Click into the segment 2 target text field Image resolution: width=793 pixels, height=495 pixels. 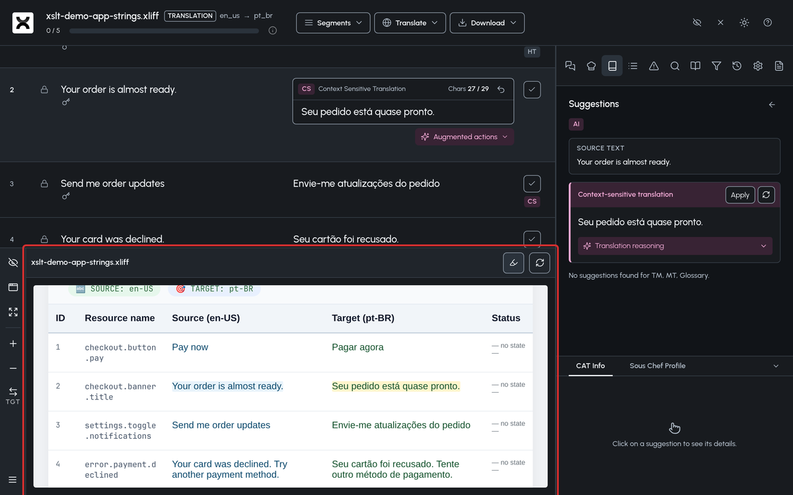pos(403,112)
